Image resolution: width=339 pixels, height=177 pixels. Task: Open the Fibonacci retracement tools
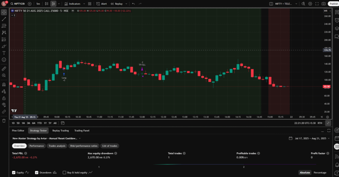pos(4,26)
